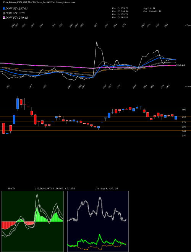
Task: Click the 256 price level label
Action: [184, 127]
